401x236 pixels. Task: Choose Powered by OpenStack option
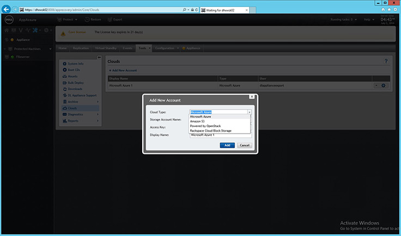click(220, 126)
